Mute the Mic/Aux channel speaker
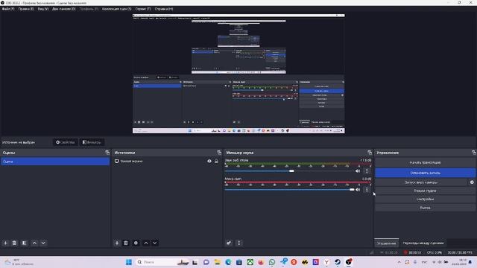 (x=358, y=190)
